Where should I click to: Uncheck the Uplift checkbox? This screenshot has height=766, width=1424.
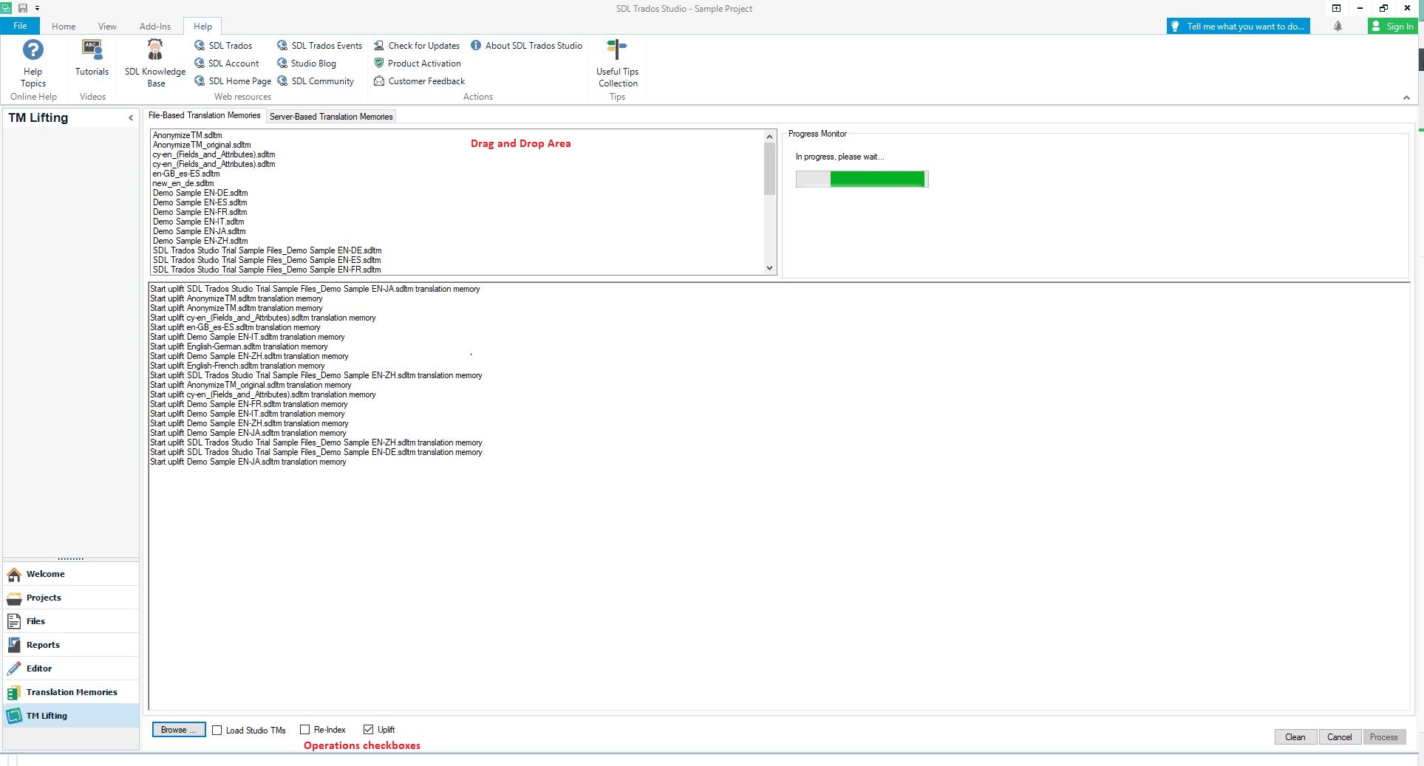coord(368,730)
